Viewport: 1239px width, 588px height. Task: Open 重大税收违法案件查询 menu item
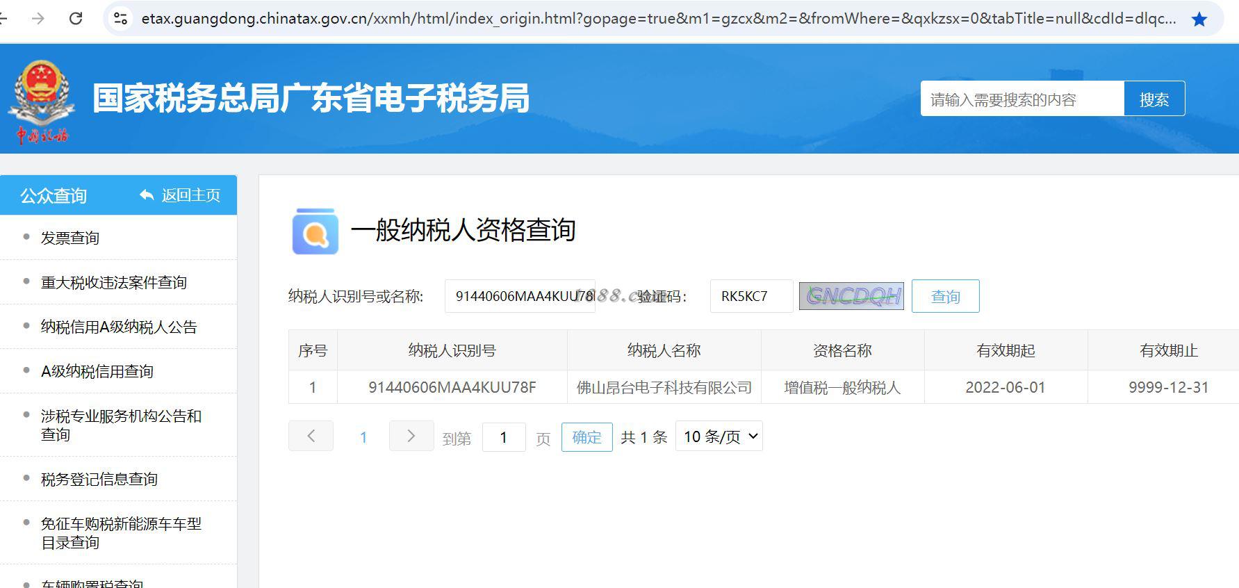(x=113, y=282)
